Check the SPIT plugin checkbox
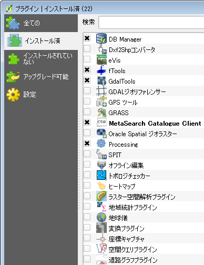The height and width of the screenshot is (265, 204). [x=87, y=154]
